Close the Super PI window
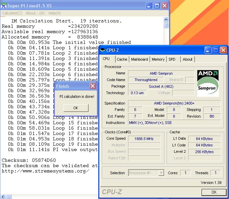The width and height of the screenshot is (229, 199). pos(164,6)
